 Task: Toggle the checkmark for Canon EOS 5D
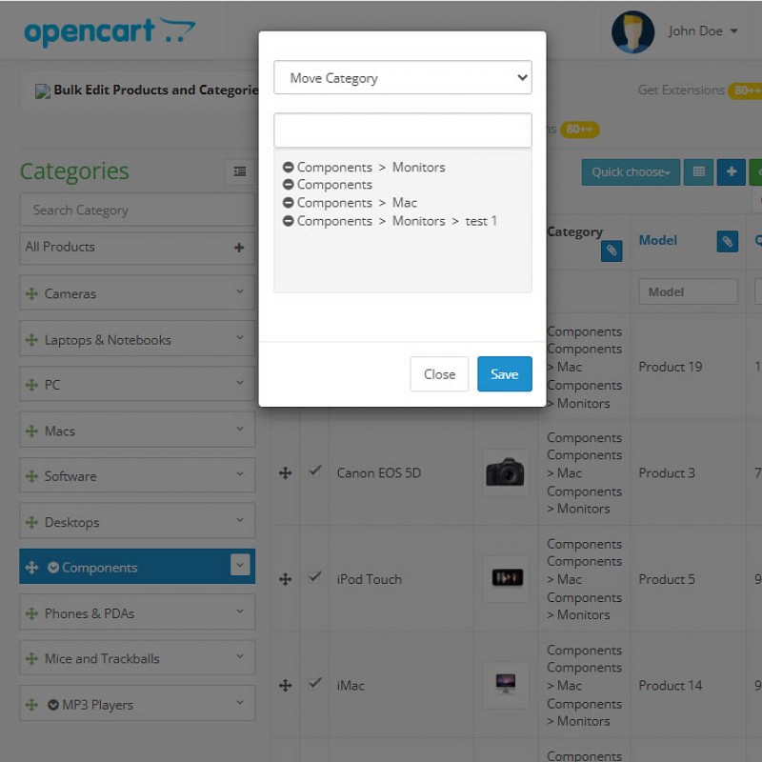click(315, 471)
